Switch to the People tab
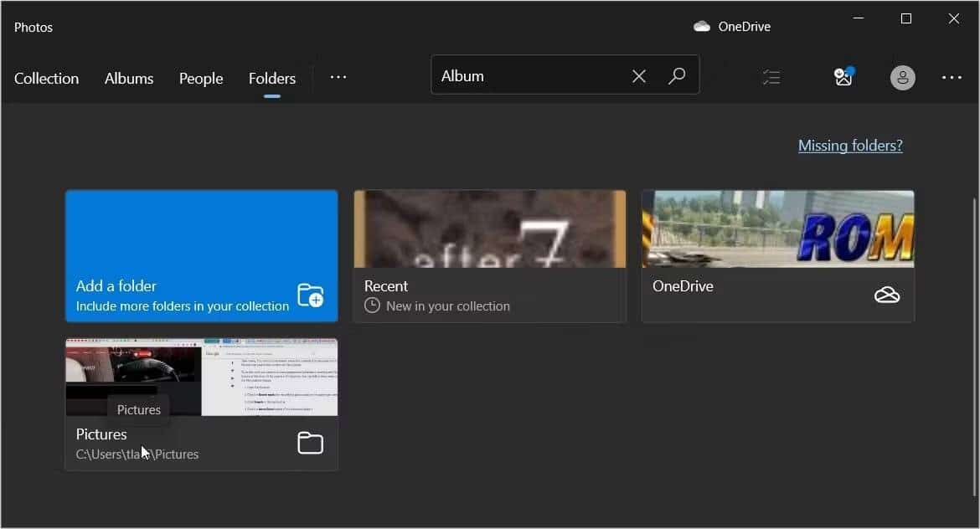This screenshot has height=529, width=980. [200, 78]
